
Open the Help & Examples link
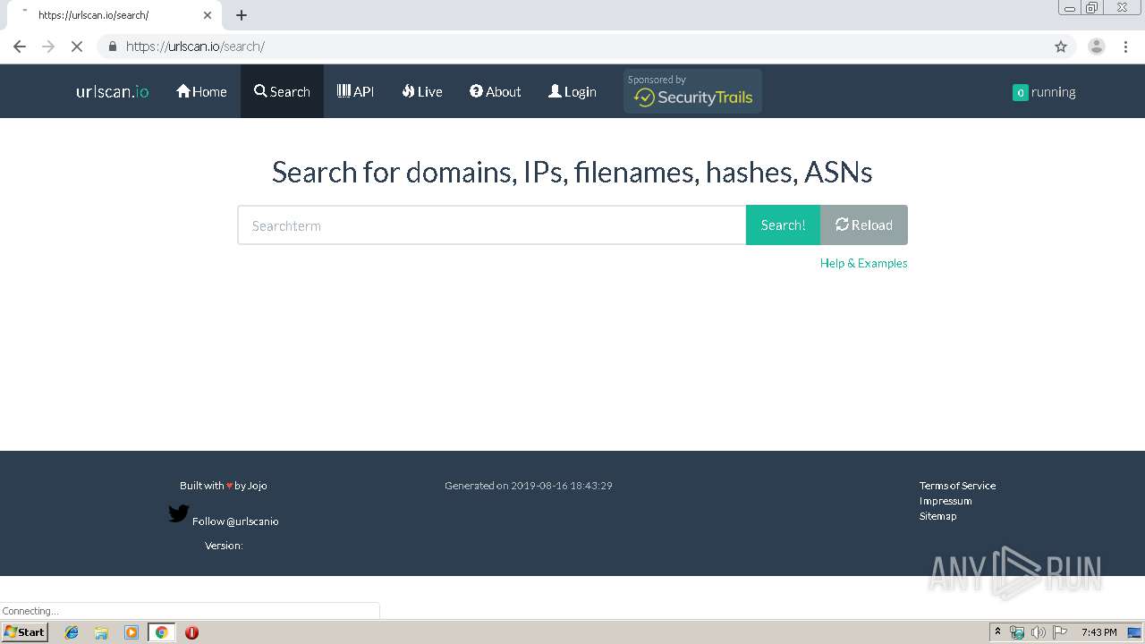tap(864, 263)
